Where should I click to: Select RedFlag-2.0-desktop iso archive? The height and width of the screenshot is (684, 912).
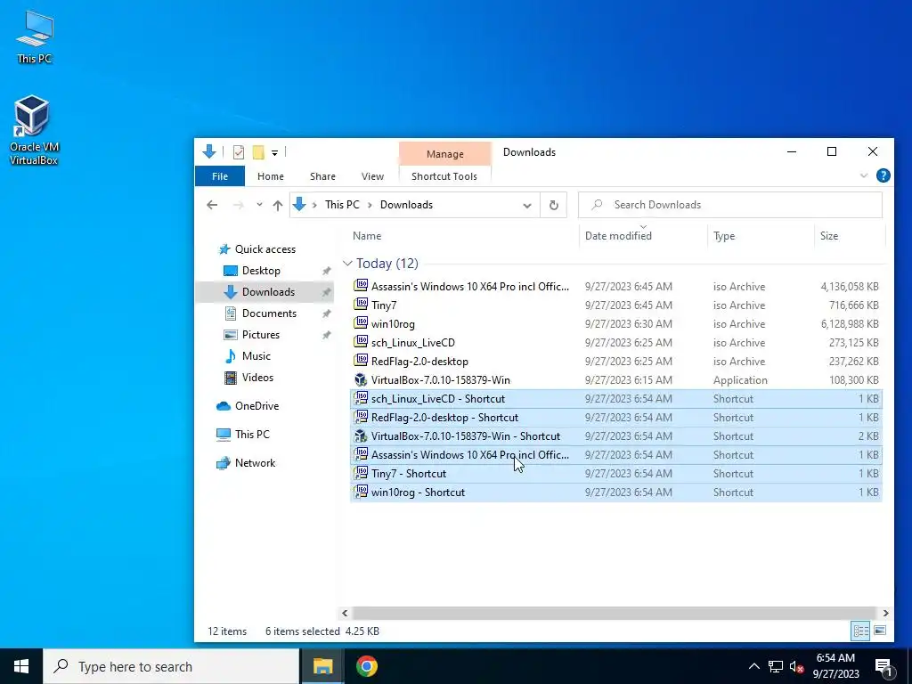(616, 362)
